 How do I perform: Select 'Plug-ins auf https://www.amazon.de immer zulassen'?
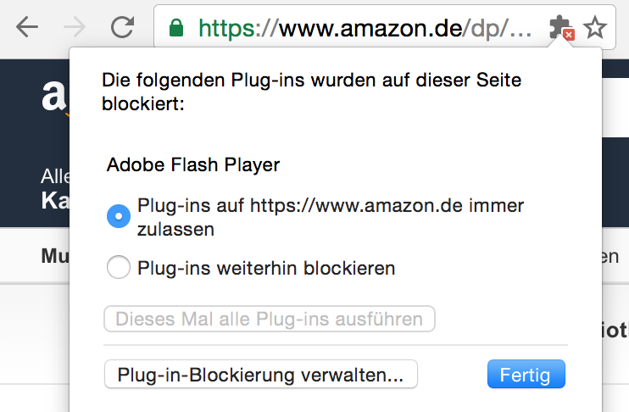coord(119,216)
